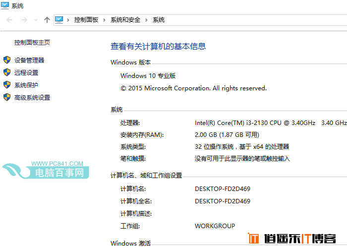Click 计算机名 label
This screenshot has height=248, width=347.
tap(133, 189)
